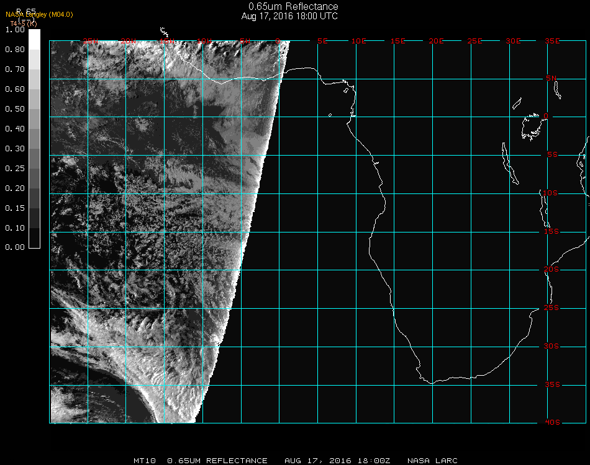Click the Lake Tanganyika outline on the map
This screenshot has width=590, height=465.
tap(510, 164)
